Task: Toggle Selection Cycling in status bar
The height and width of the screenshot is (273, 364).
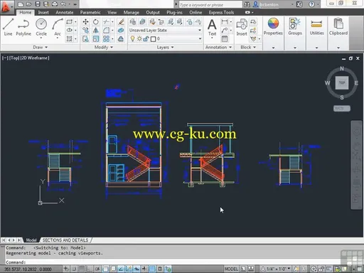Action: coord(168,269)
